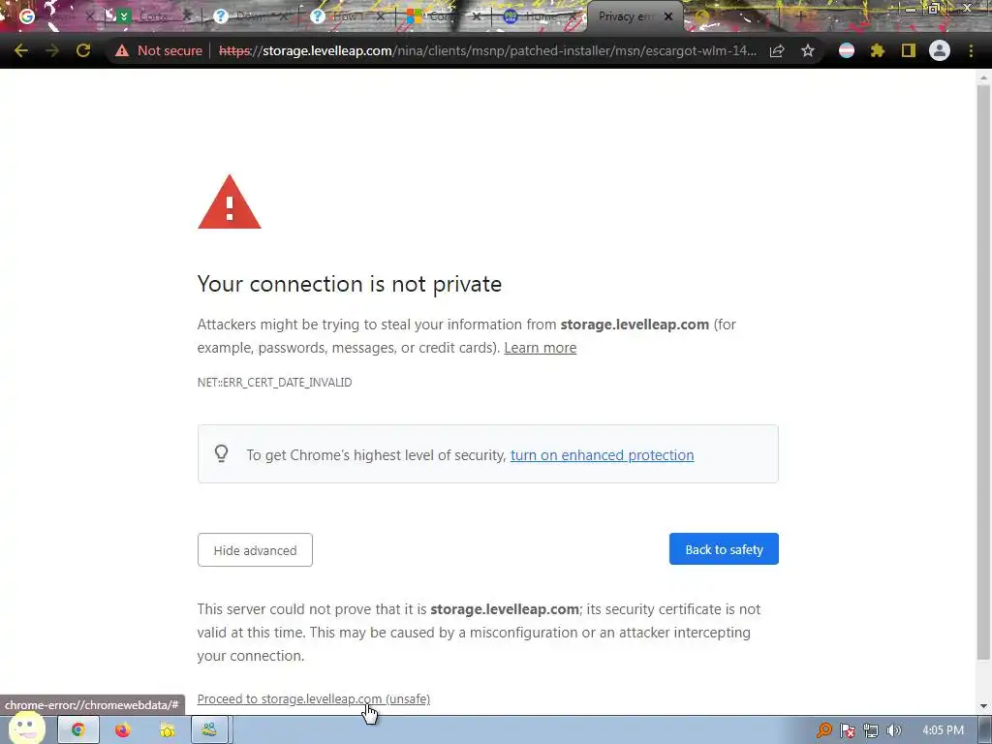
Task: Open the Extensions puzzle piece menu
Action: coord(877,50)
